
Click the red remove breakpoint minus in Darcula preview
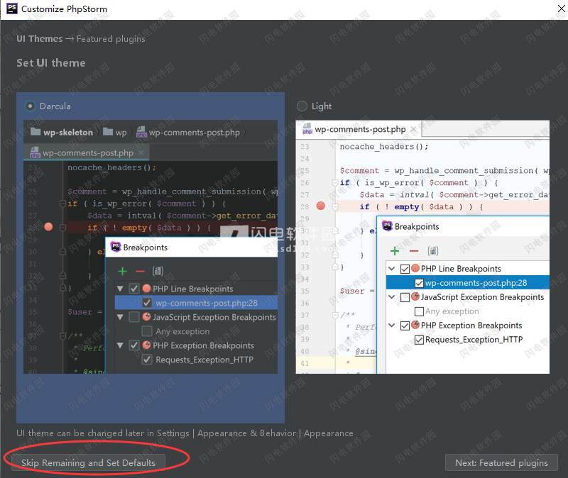click(x=140, y=271)
